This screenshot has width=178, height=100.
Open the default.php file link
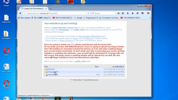53,75
